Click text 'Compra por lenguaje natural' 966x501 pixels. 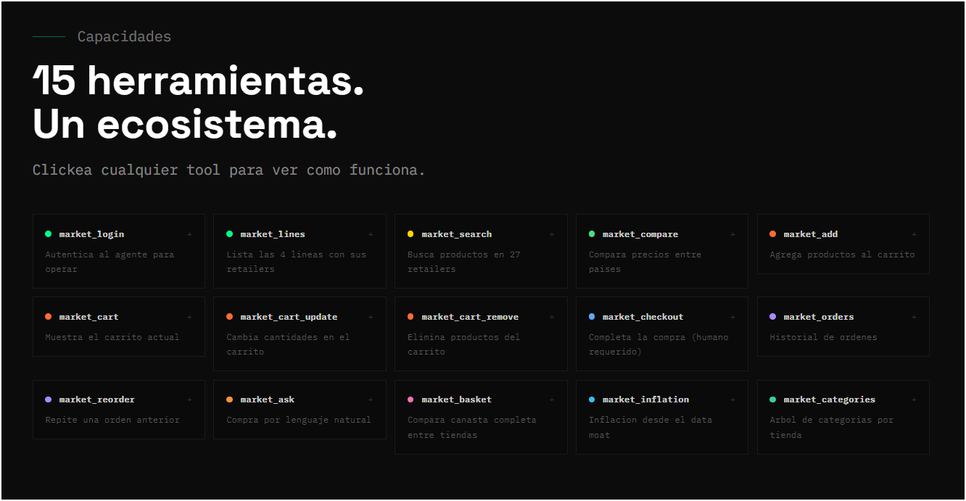[x=299, y=420]
